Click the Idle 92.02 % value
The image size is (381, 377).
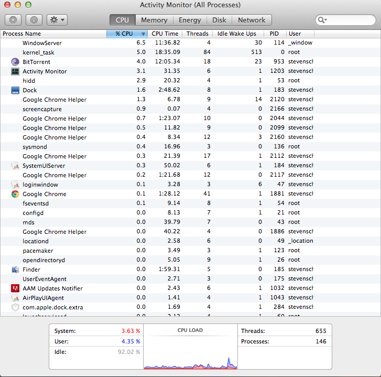(129, 352)
